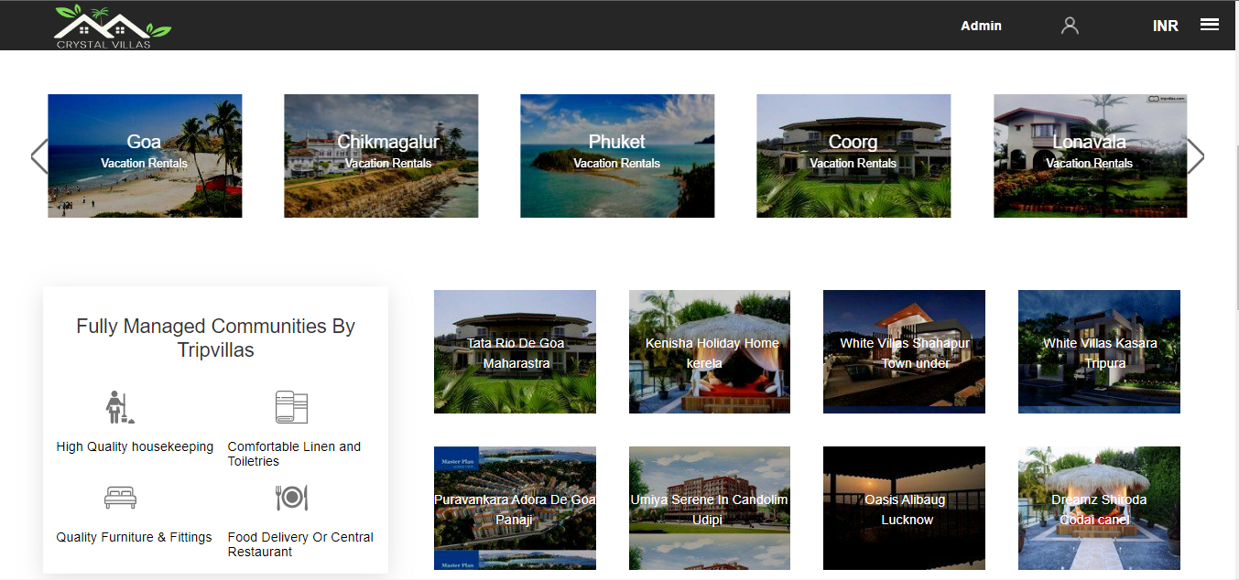1239x580 pixels.
Task: Open Umiya Serene In Candolim Udipi
Action: (x=709, y=508)
